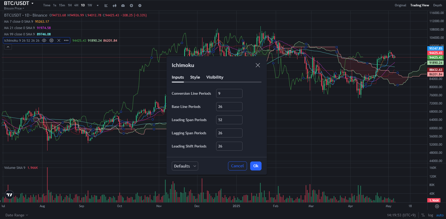Switch to the Inputs tab
The image size is (446, 219).
[x=178, y=77]
